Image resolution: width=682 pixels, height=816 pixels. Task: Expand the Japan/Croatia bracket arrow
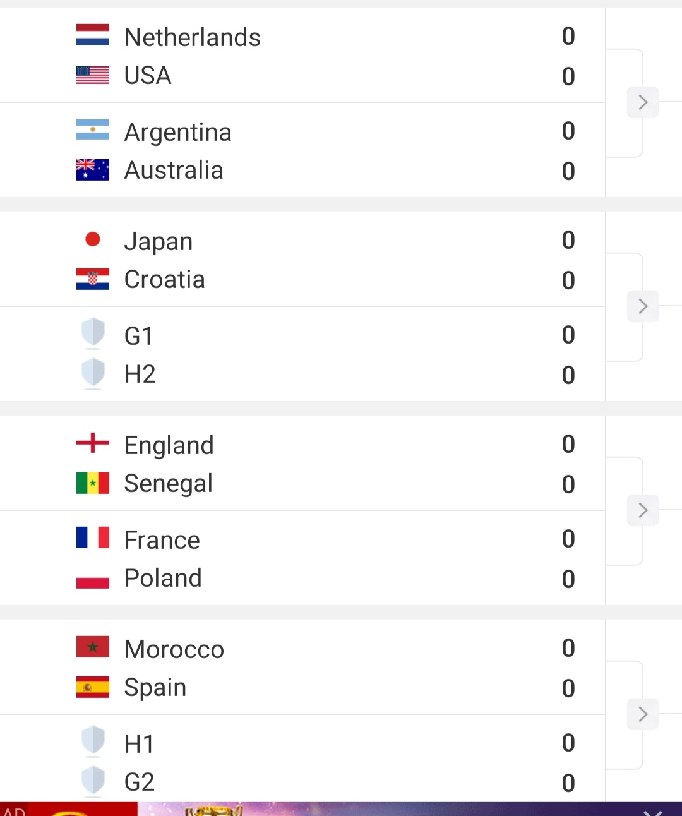pyautogui.click(x=643, y=306)
